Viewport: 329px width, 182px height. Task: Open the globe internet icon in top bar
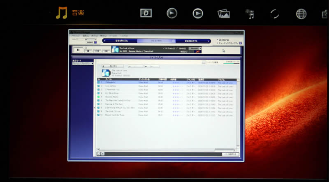[x=301, y=14]
